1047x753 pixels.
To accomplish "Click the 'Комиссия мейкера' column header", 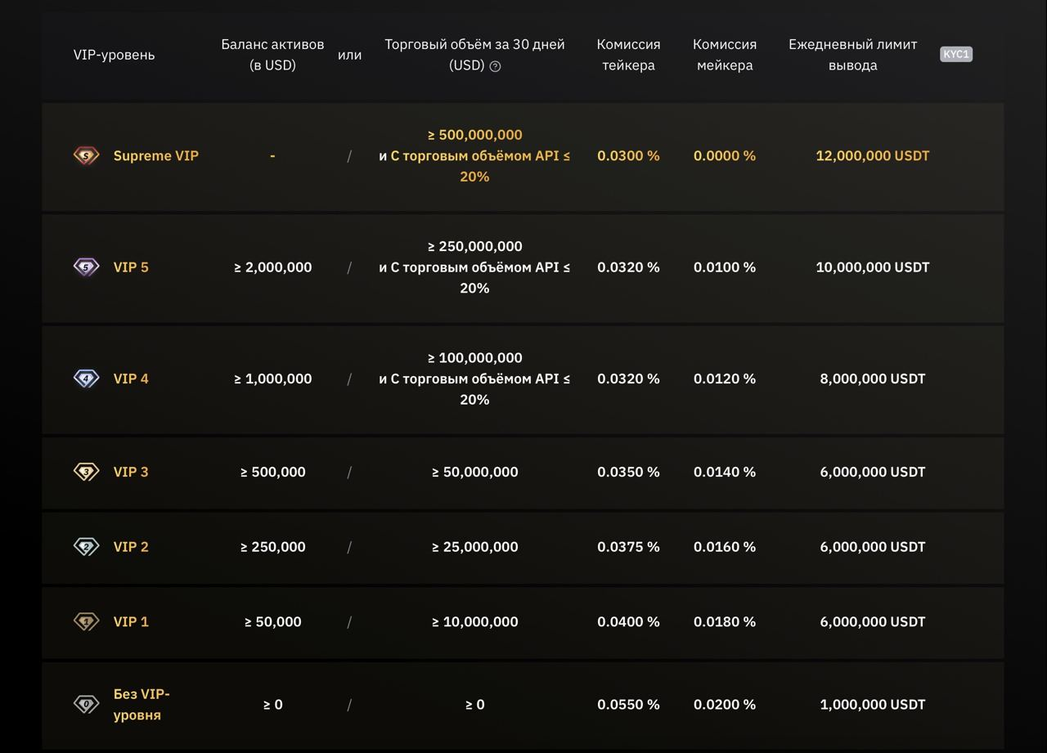I will (x=725, y=55).
